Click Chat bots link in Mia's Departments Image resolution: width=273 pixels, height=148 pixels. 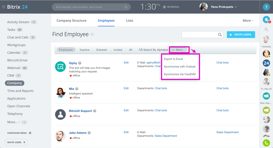tap(161, 88)
